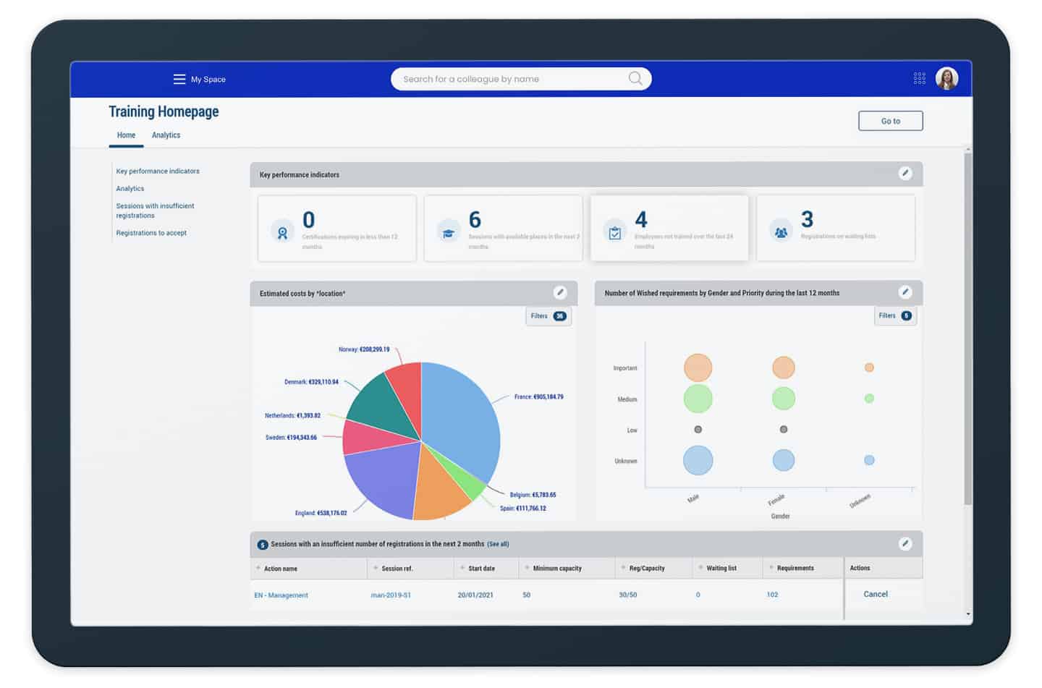Open the user profile avatar
The height and width of the screenshot is (688, 1042).
[946, 78]
